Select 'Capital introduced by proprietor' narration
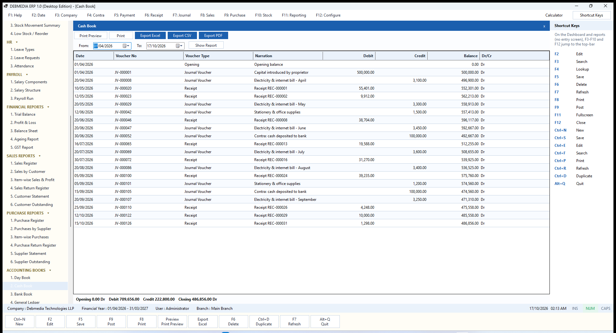Screen dimensions: 616x333 pyautogui.click(x=281, y=72)
